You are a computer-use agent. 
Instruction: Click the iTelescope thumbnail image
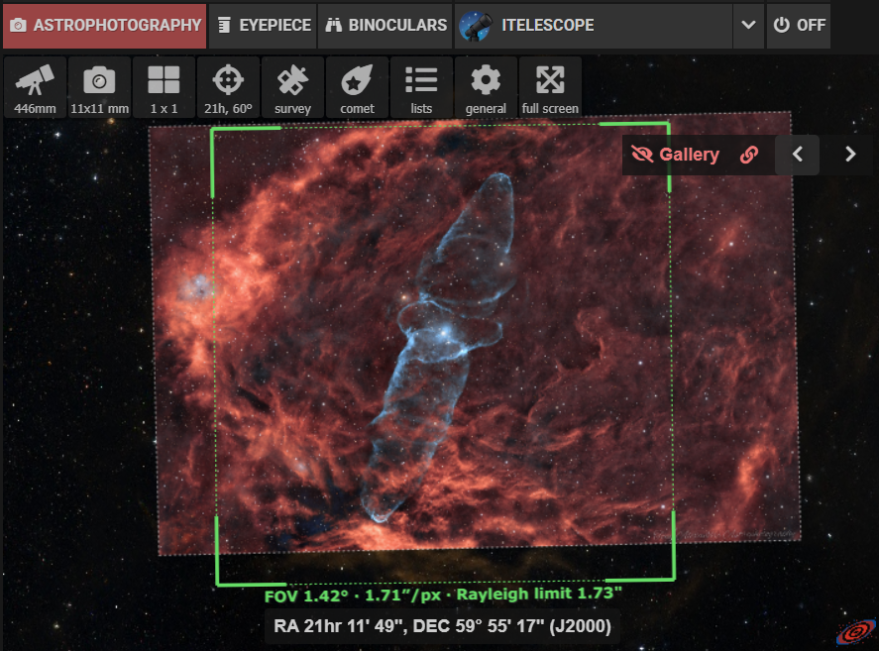click(x=476, y=26)
